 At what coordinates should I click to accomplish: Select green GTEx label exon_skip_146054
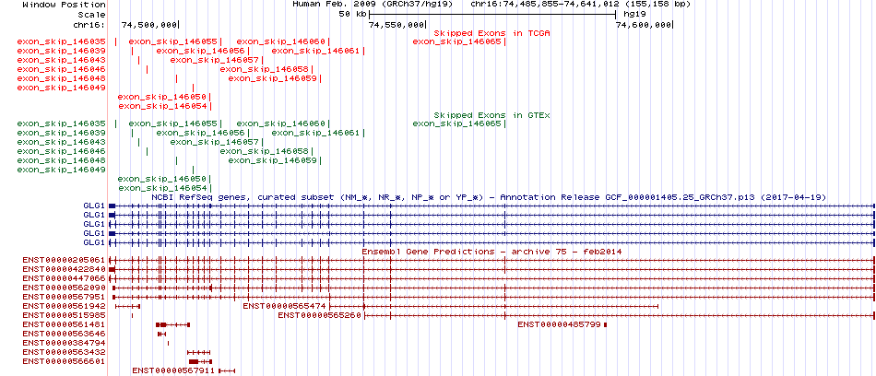162,188
